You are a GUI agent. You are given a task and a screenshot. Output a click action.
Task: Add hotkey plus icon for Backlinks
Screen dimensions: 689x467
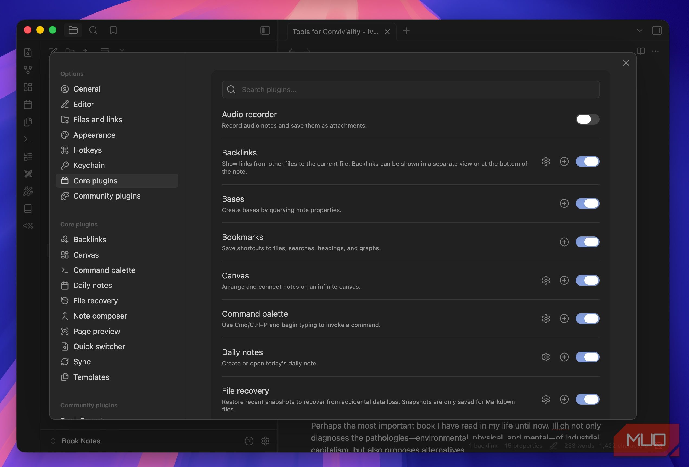(564, 161)
